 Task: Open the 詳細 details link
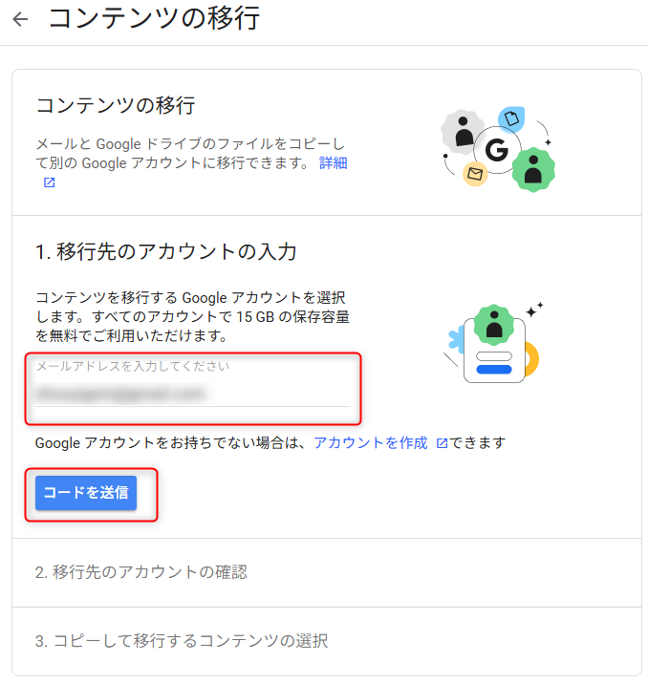coord(333,162)
